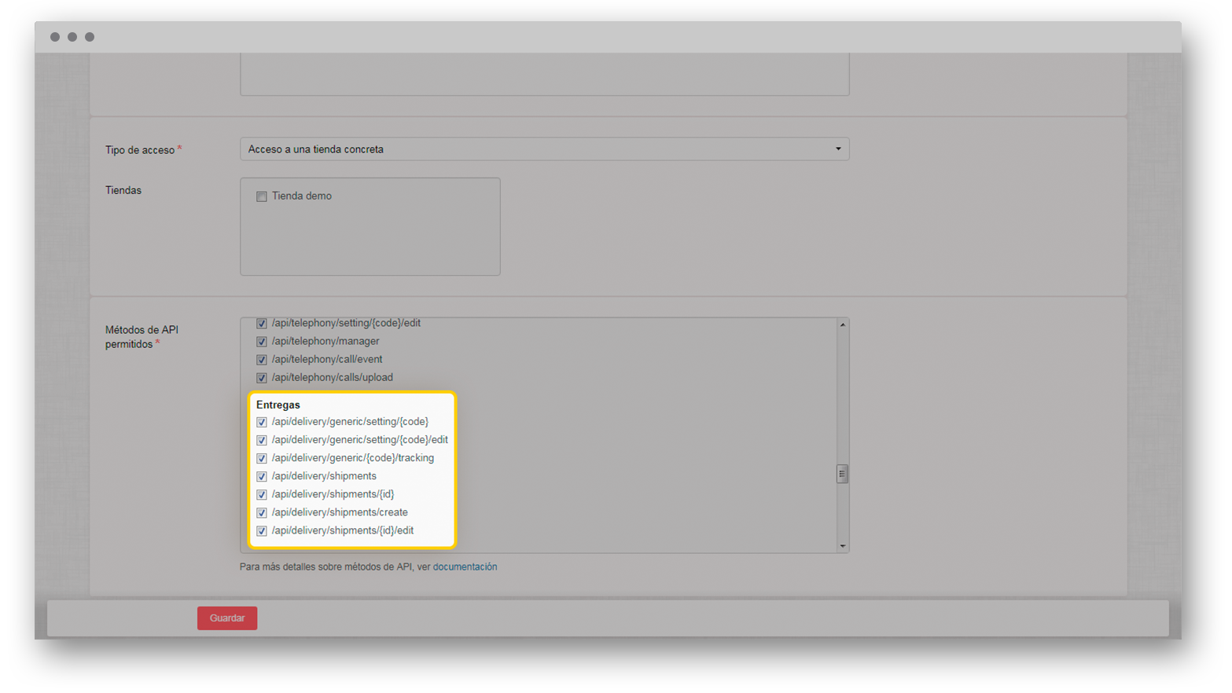The width and height of the screenshot is (1232, 693).
Task: Uncheck /api/delivery/generic/setting/{code} checkbox
Action: click(x=262, y=422)
